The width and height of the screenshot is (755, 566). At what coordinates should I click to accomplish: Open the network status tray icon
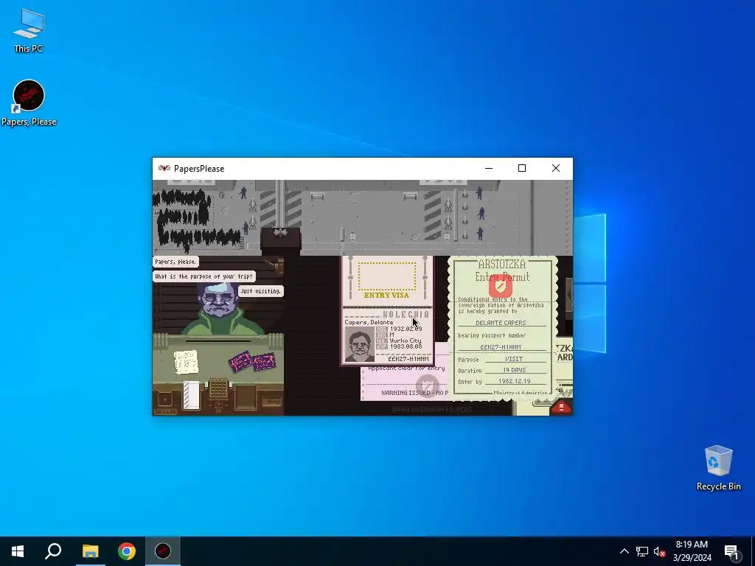[x=642, y=551]
